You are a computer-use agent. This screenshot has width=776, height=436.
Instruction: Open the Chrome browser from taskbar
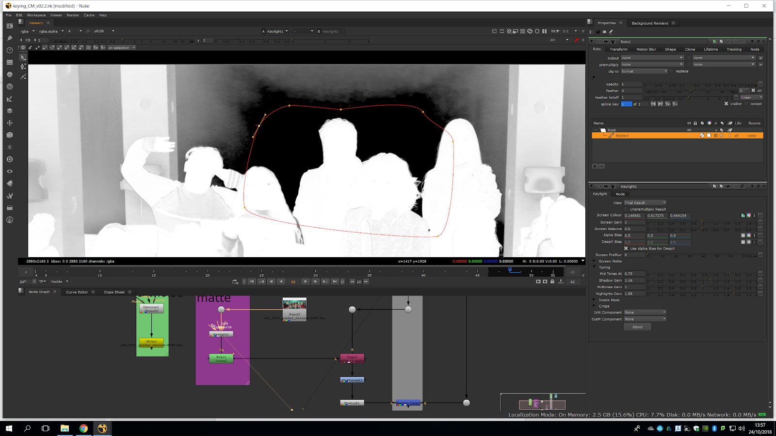[x=83, y=428]
